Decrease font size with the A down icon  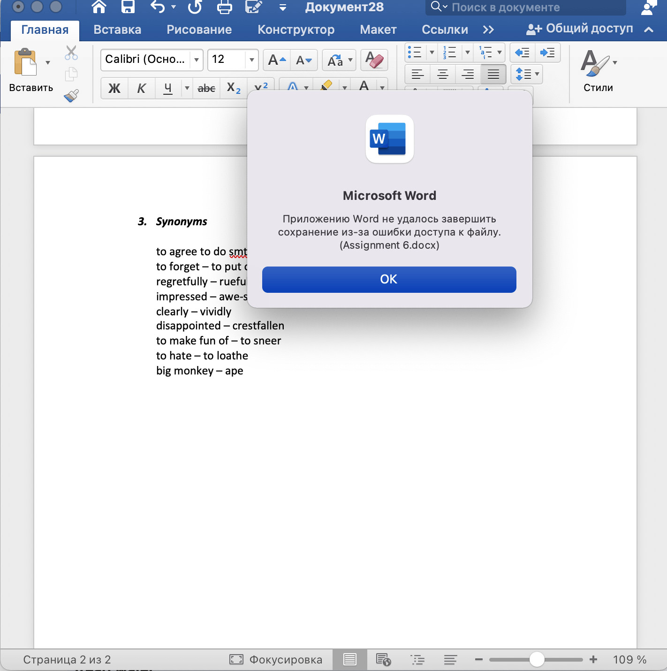(304, 60)
